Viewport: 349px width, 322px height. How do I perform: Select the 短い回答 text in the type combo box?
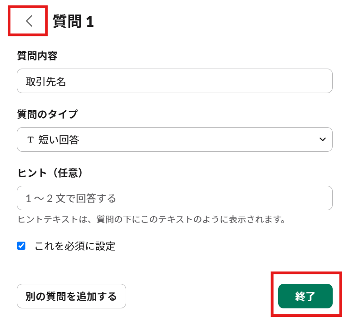point(59,140)
